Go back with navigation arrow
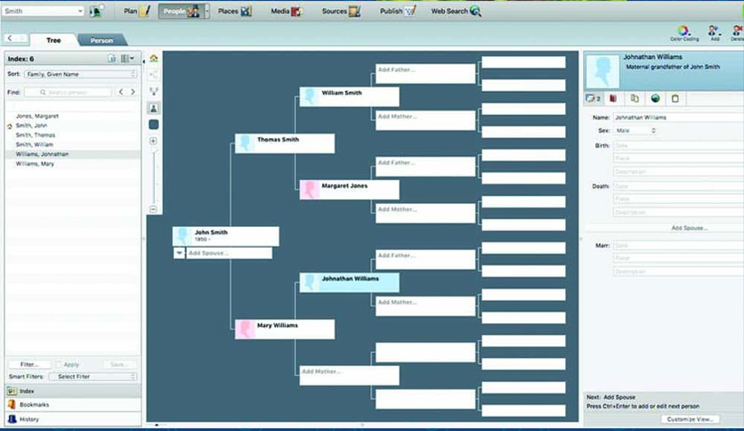Screen dimensions: 744x431 [10, 38]
